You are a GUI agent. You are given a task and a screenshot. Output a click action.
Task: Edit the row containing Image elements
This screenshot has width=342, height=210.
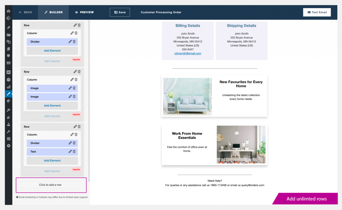pyautogui.click(x=75, y=72)
